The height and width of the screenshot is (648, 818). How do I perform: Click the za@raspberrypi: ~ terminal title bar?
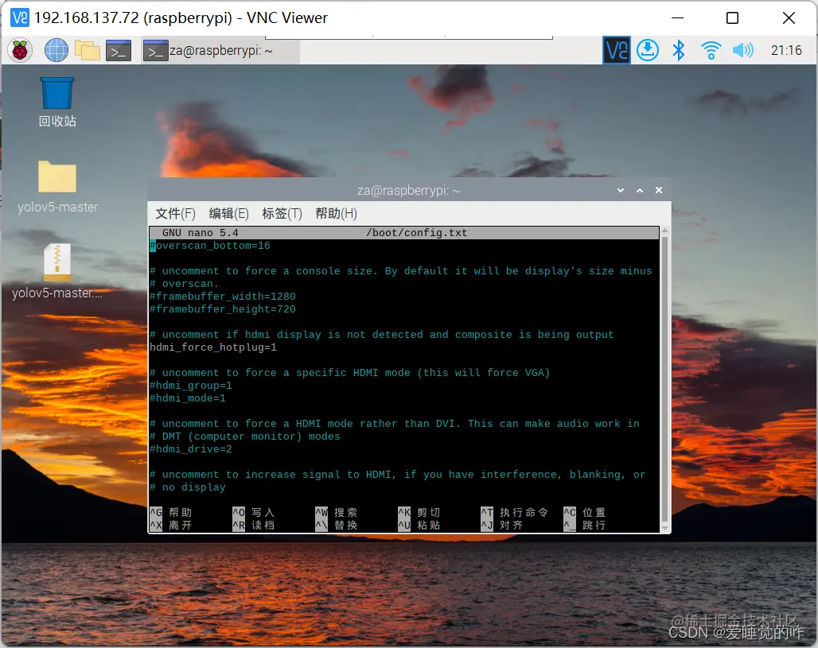tap(409, 190)
